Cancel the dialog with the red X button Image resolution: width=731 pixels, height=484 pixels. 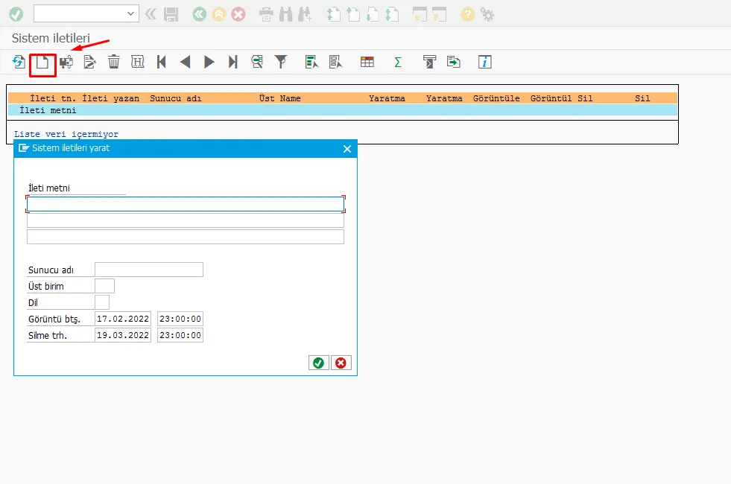pyautogui.click(x=341, y=363)
